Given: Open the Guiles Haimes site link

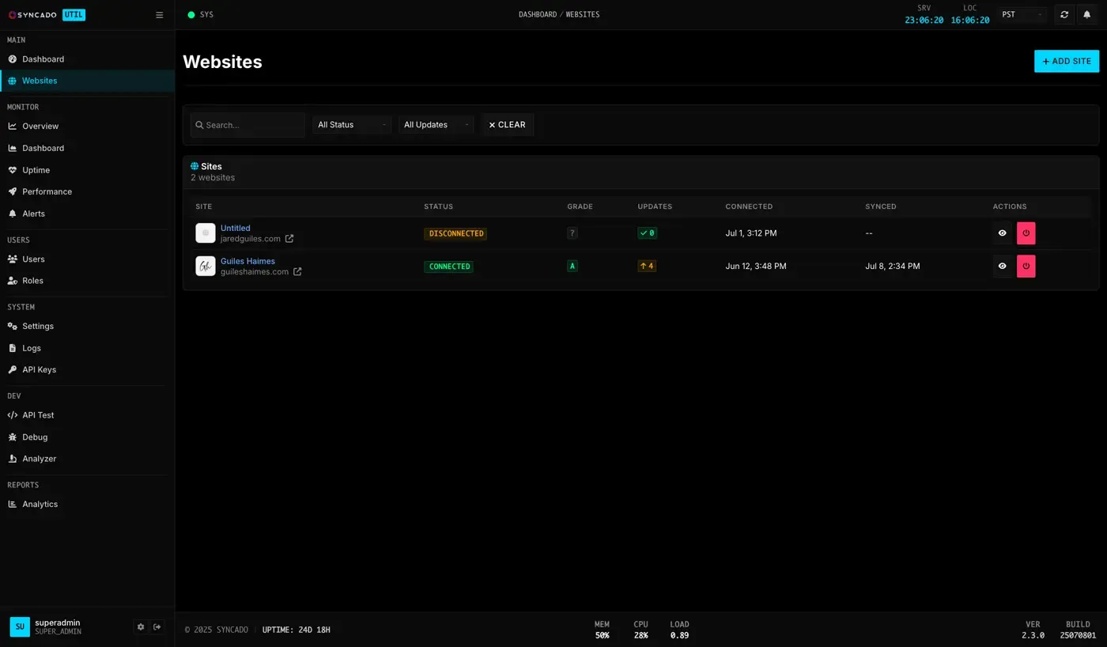Looking at the screenshot, I should pos(247,262).
